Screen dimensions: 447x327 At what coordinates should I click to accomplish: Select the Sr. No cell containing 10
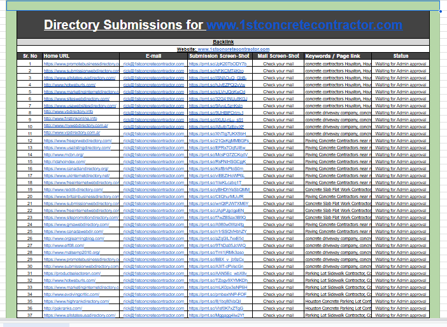[30, 126]
